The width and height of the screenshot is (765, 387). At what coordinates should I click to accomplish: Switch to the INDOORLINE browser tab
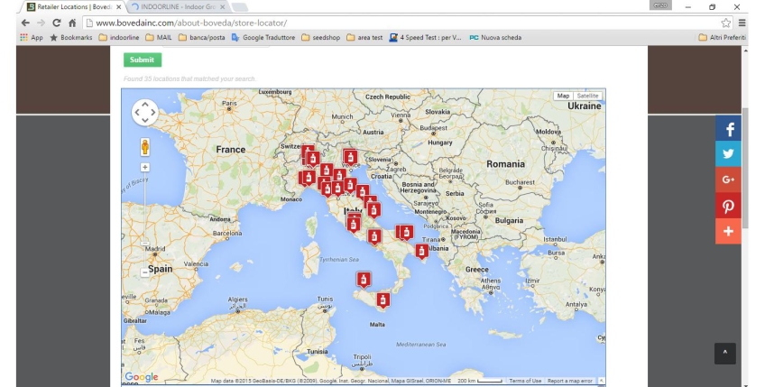point(177,6)
